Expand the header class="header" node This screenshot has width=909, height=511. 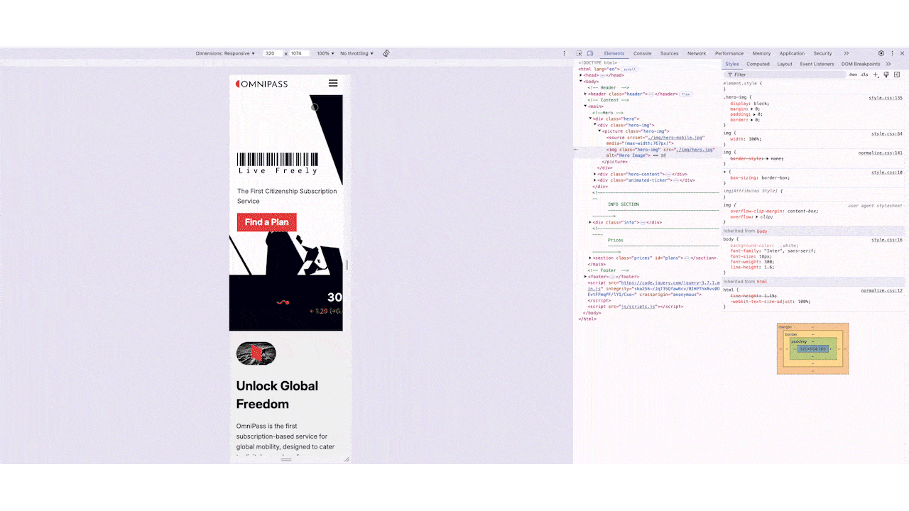tap(585, 94)
